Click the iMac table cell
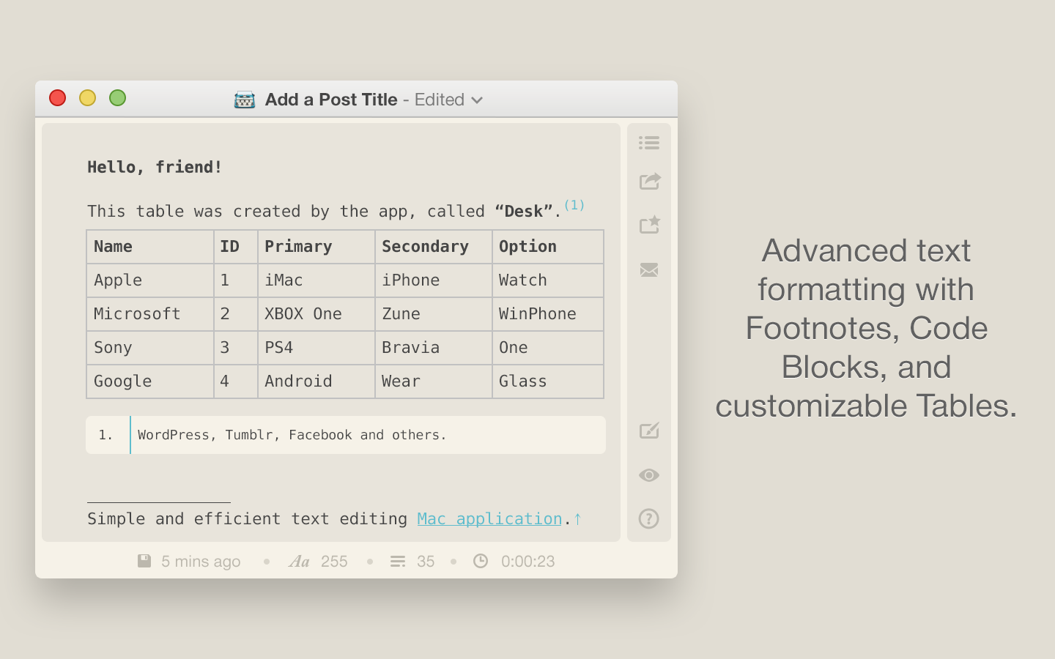This screenshot has width=1055, height=659. click(x=316, y=280)
